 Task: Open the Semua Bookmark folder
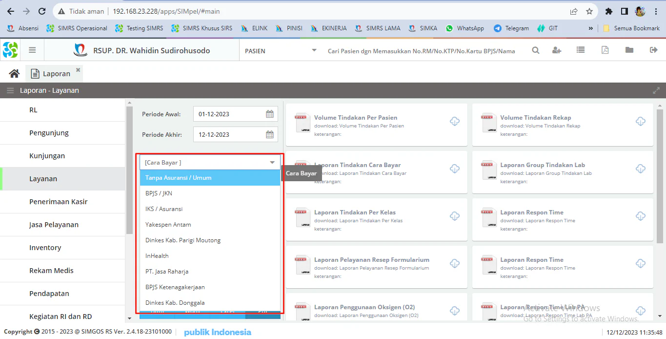631,28
